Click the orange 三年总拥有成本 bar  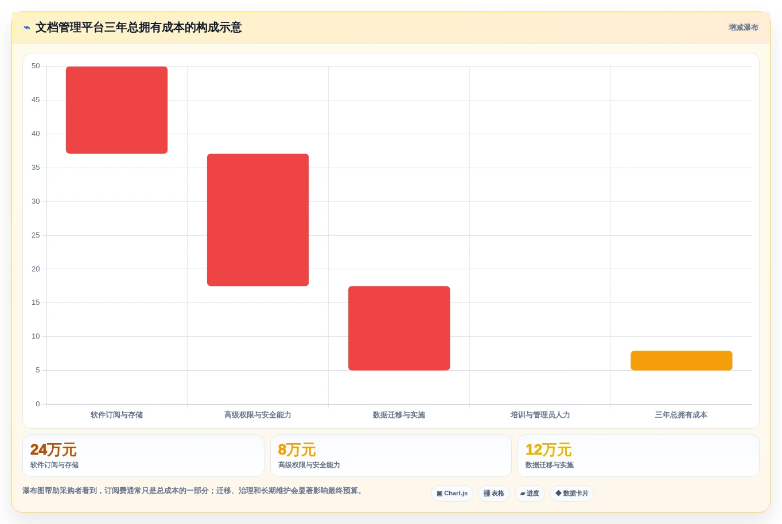point(681,360)
